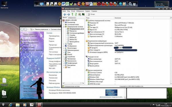Click Настройка удаленного доступа link in Control Panel
Screen dimensions: 172x107
coord(31,44)
